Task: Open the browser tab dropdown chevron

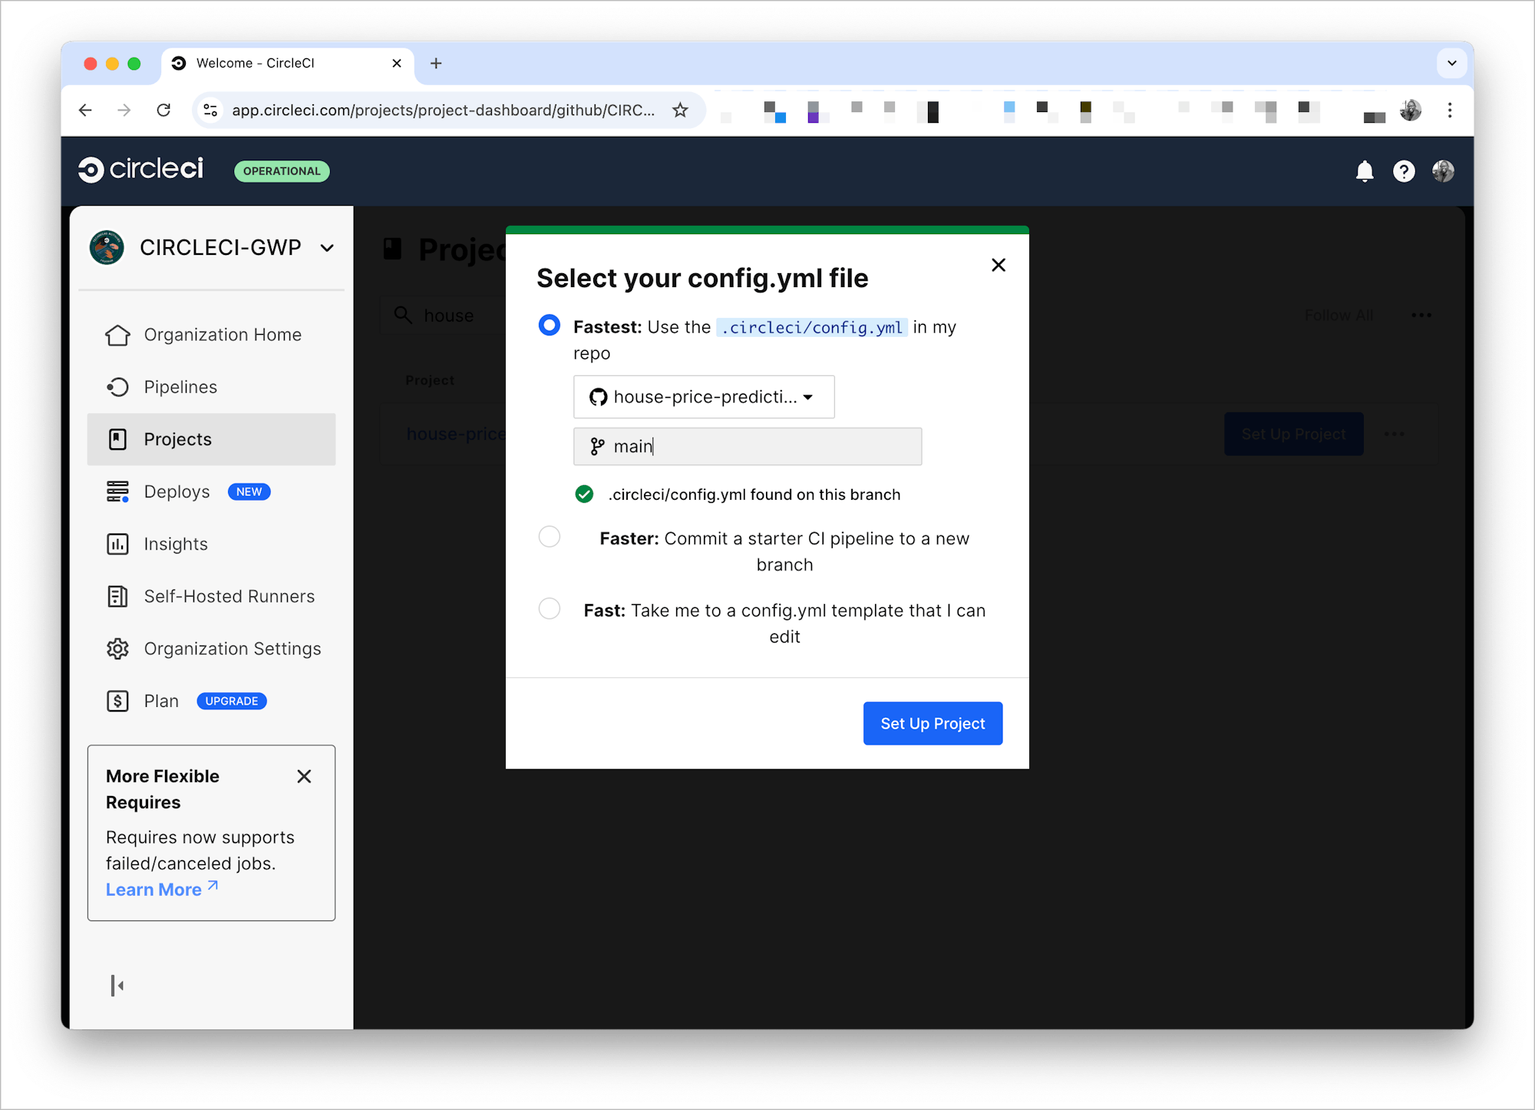Action: 1451,63
